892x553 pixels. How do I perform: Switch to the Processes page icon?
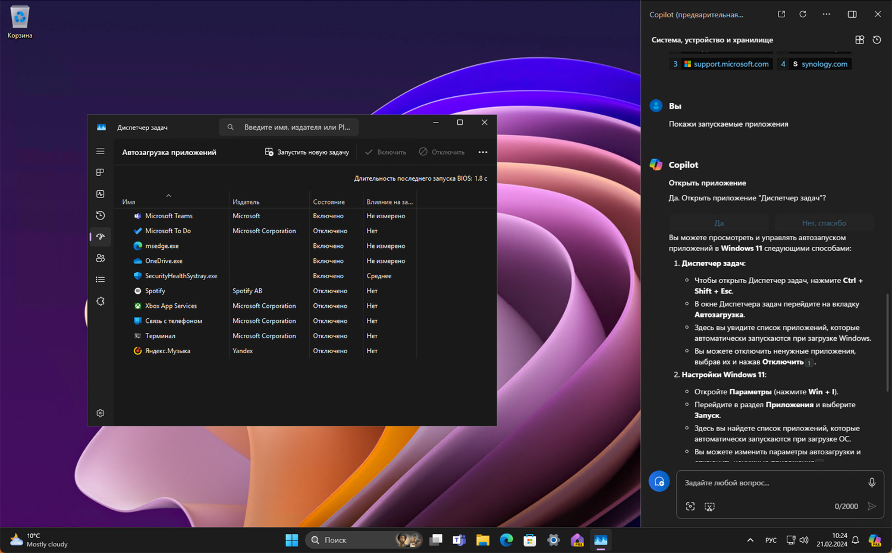coord(100,172)
